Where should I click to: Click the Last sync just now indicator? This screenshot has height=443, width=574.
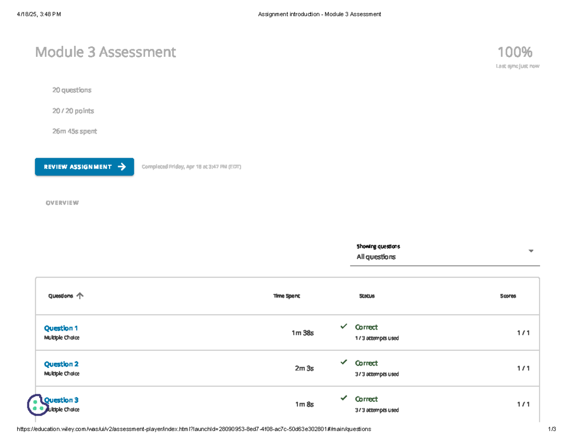click(x=518, y=65)
